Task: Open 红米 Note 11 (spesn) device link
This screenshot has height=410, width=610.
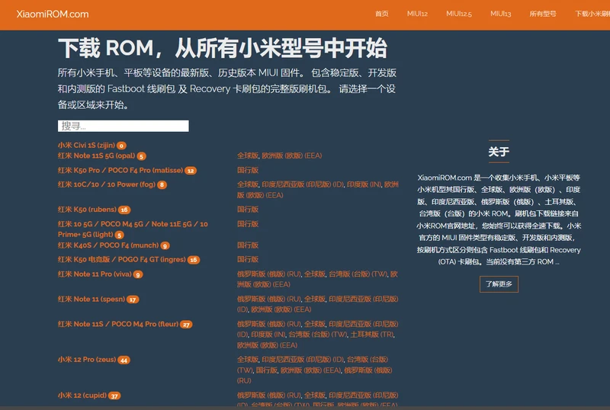Action: 91,299
